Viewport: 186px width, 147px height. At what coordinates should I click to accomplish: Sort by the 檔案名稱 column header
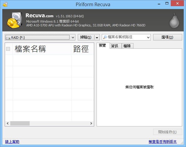tap(42, 49)
